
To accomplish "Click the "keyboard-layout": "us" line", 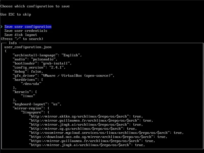I will (x=37, y=104).
